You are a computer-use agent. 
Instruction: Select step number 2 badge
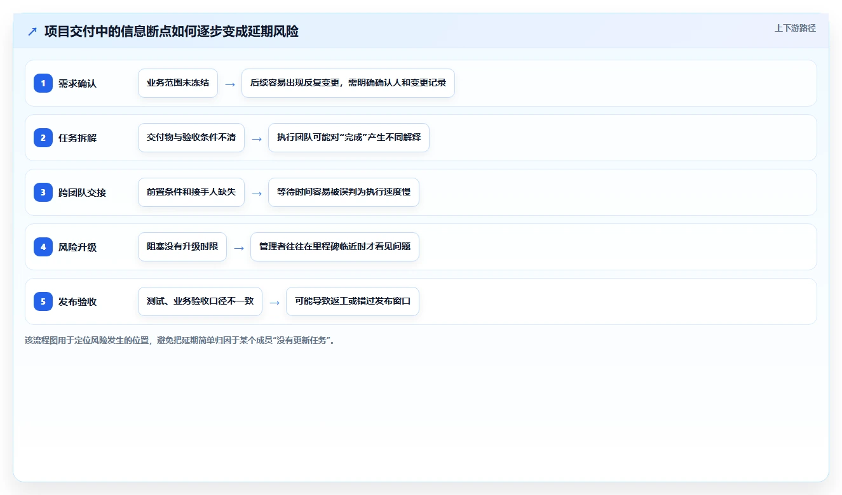coord(43,138)
